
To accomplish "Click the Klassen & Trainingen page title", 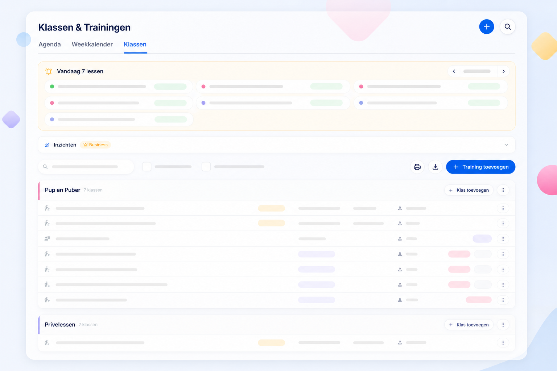I will (84, 28).
